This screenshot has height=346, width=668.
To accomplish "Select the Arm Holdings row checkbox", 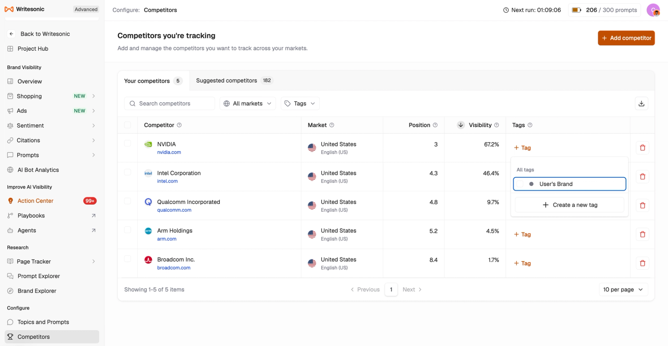I will point(128,230).
